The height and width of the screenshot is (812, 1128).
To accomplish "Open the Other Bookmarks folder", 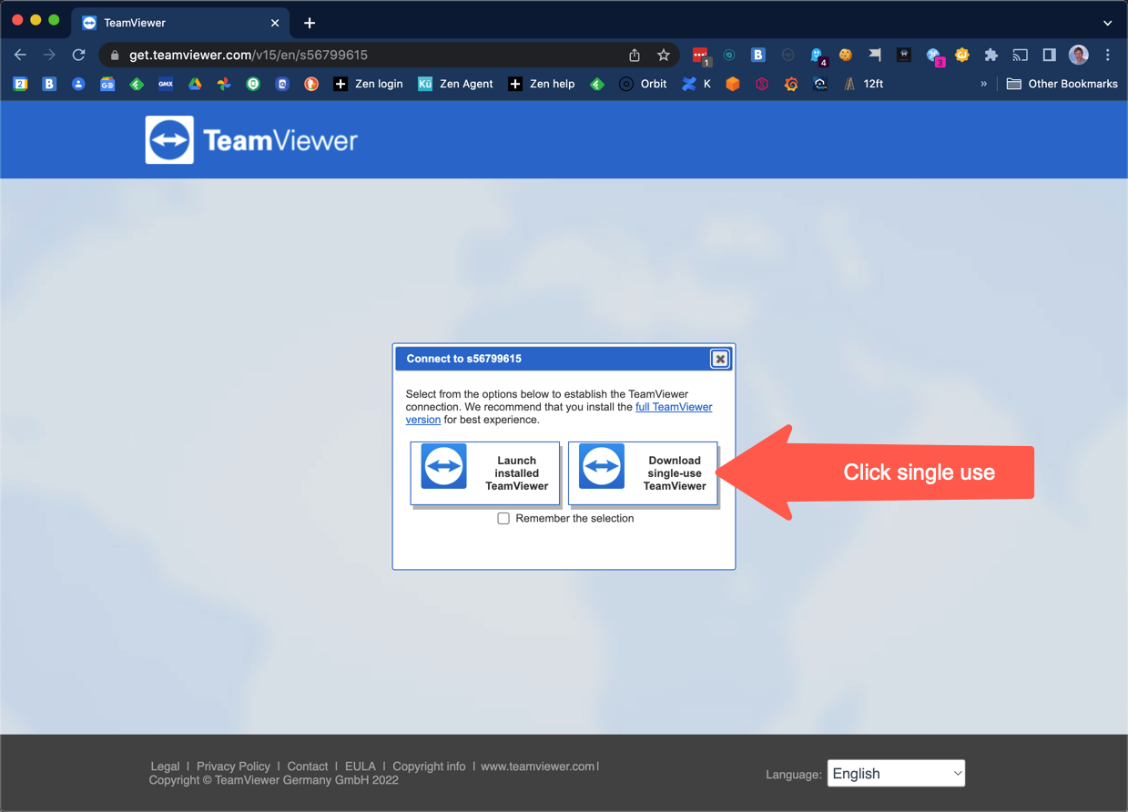I will 1062,84.
